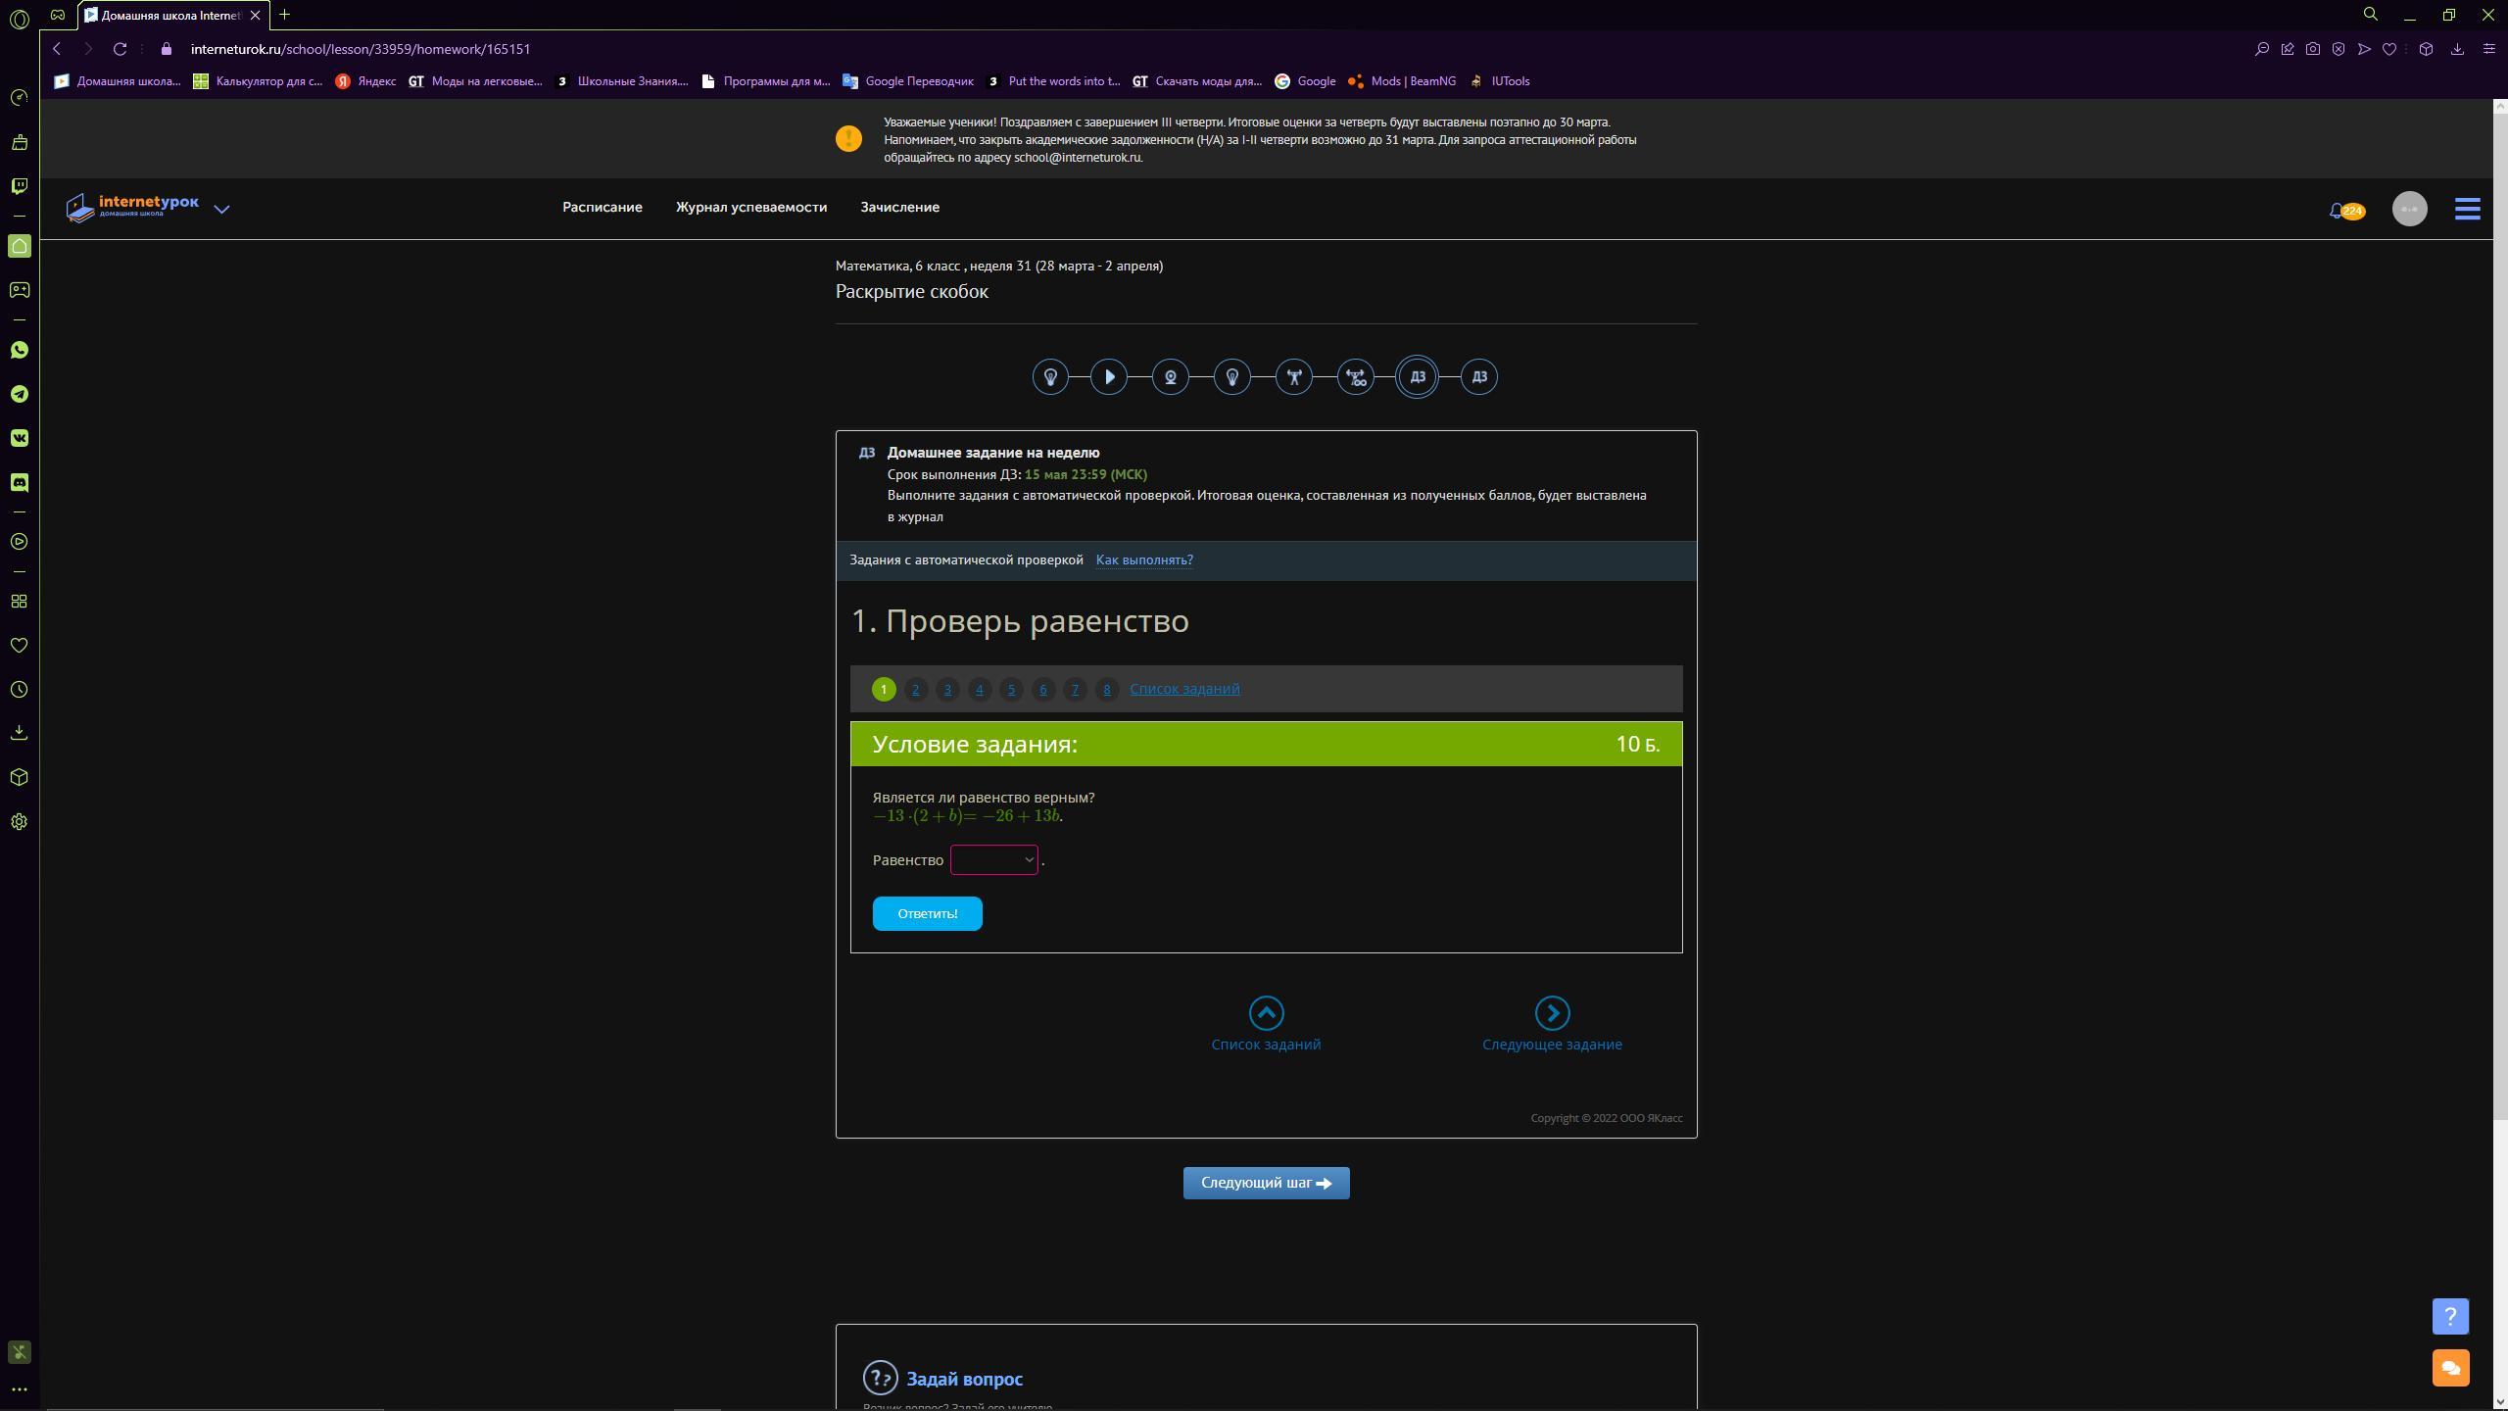2508x1411 pixels.
Task: Click the Следующий шаг button
Action: [x=1266, y=1183]
